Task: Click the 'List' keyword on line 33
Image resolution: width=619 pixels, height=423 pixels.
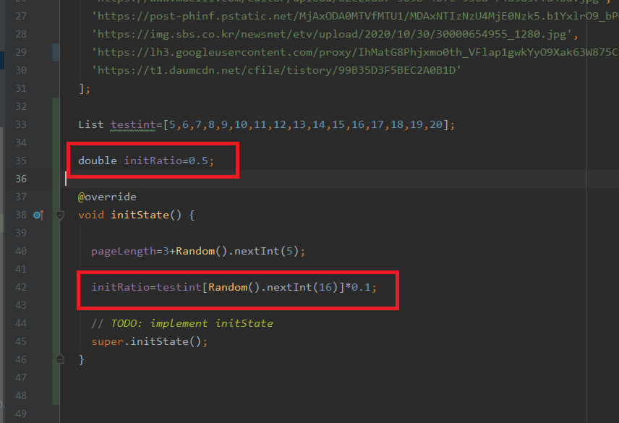Action: click(x=91, y=124)
